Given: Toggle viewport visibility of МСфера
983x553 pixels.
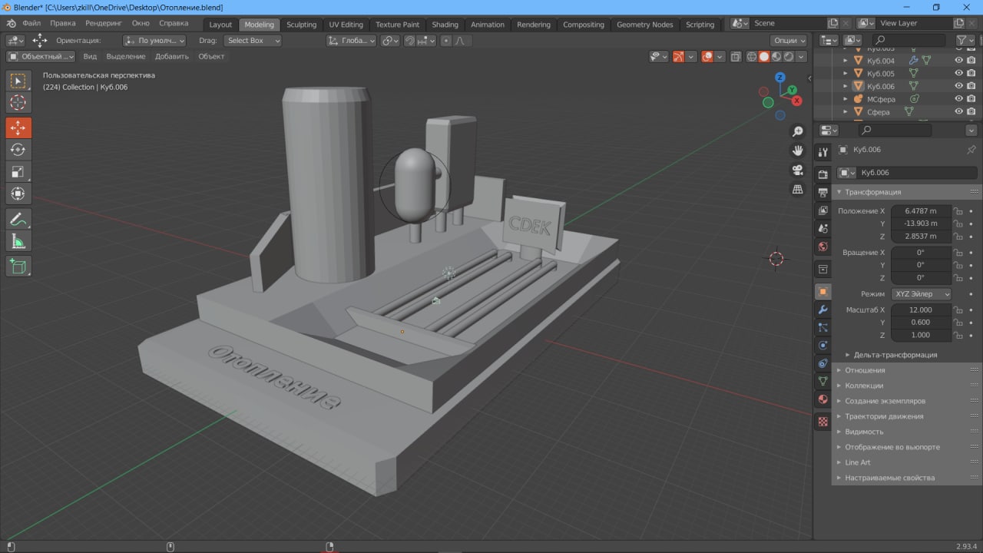Looking at the screenshot, I should [x=958, y=98].
